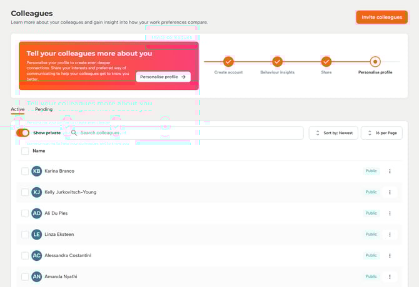The height and width of the screenshot is (287, 419).
Task: Select the Behaviour insights step checkmark
Action: tap(278, 62)
